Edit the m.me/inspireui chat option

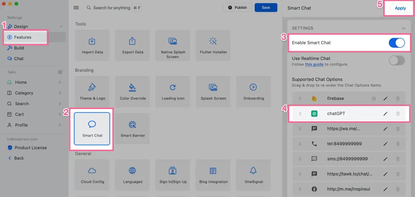pos(385,189)
